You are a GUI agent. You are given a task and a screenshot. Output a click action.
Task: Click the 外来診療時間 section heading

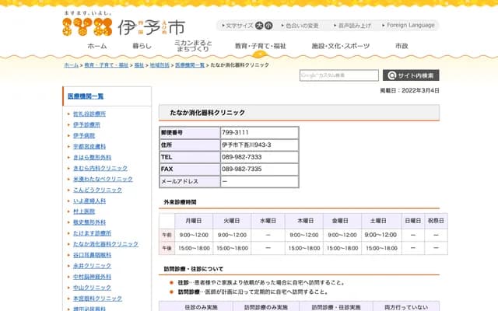pyautogui.click(x=180, y=202)
